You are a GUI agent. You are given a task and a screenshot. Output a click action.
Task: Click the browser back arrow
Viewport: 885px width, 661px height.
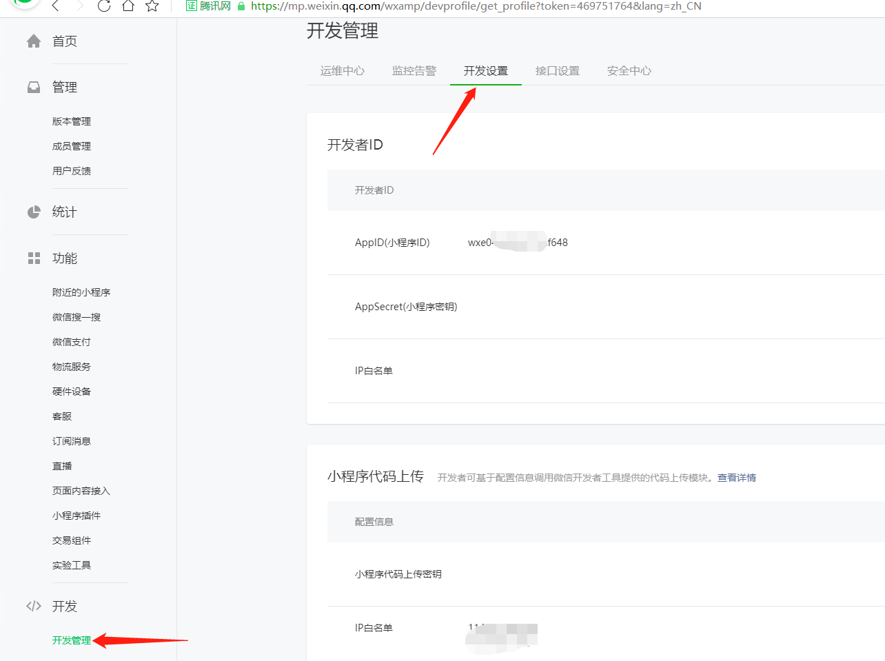point(56,6)
